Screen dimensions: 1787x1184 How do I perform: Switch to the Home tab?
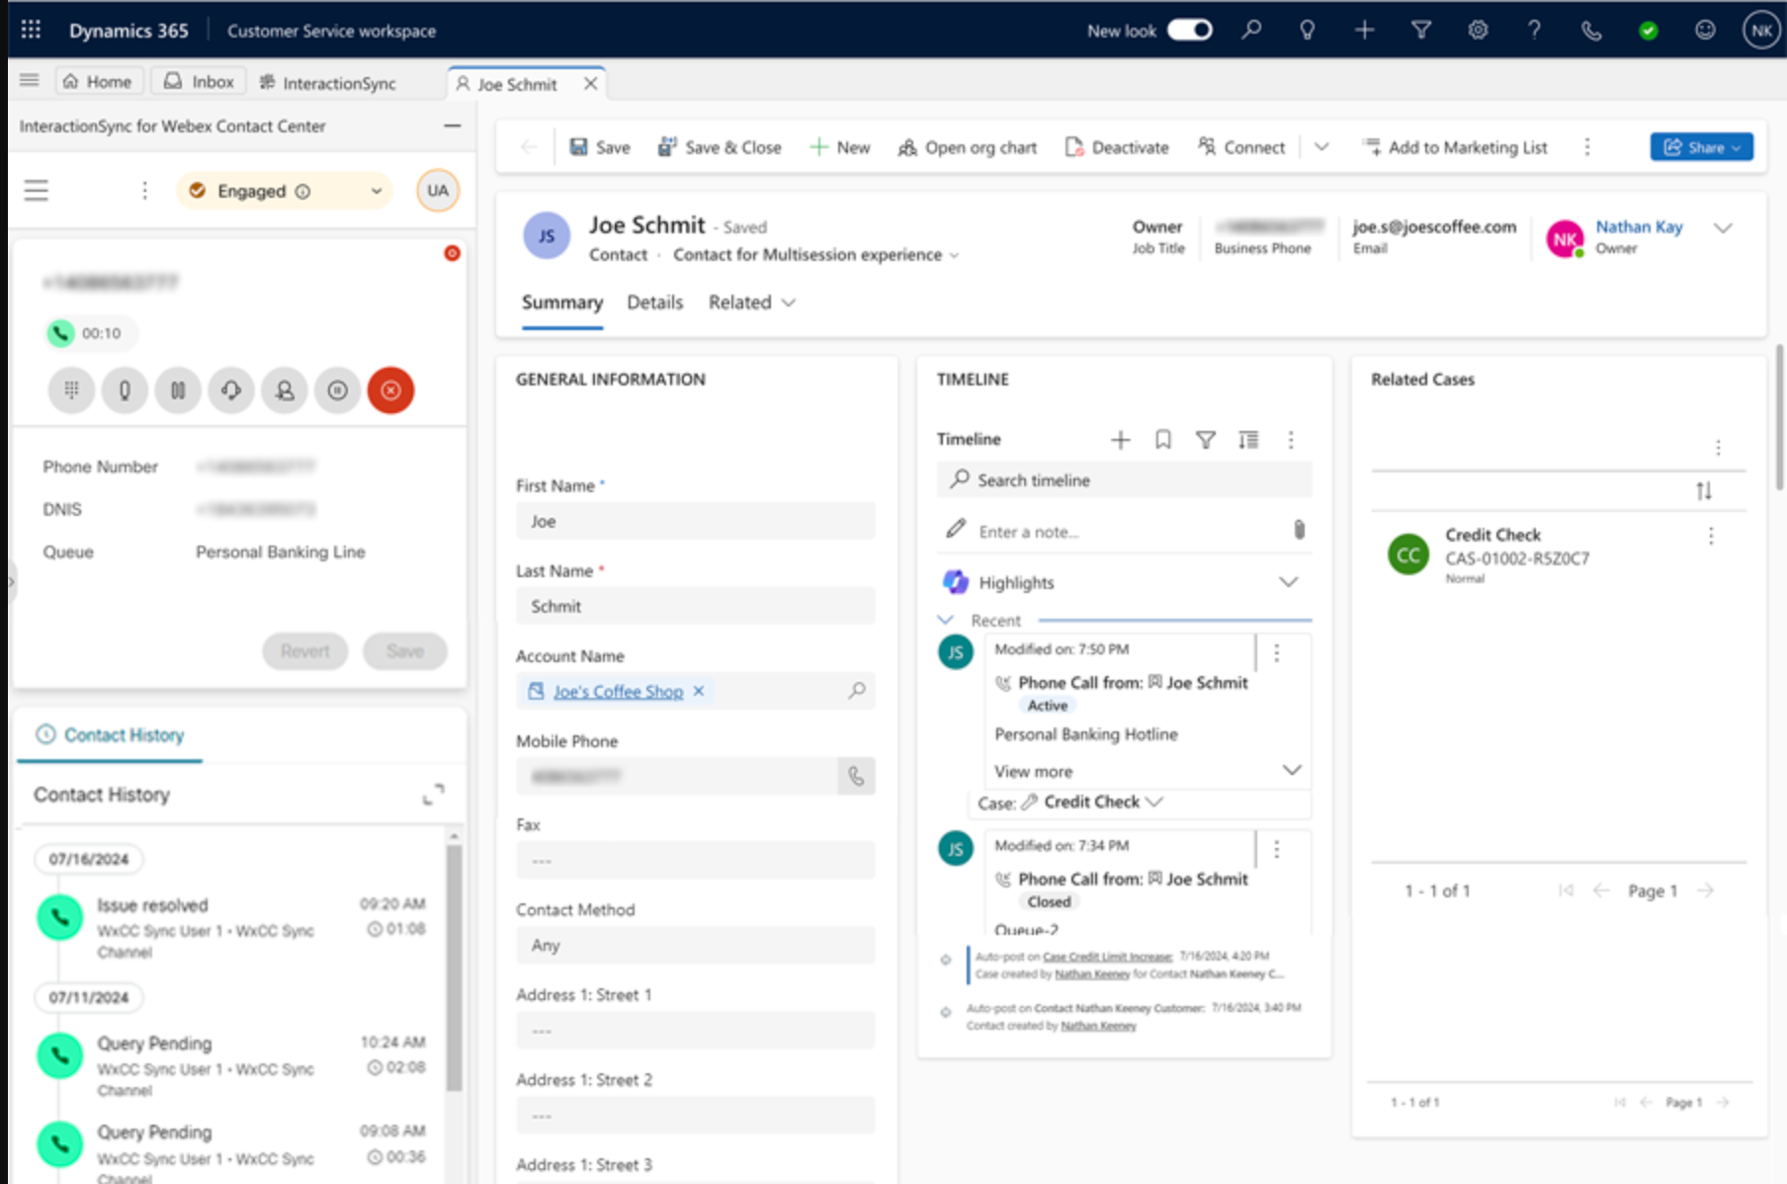coord(98,81)
